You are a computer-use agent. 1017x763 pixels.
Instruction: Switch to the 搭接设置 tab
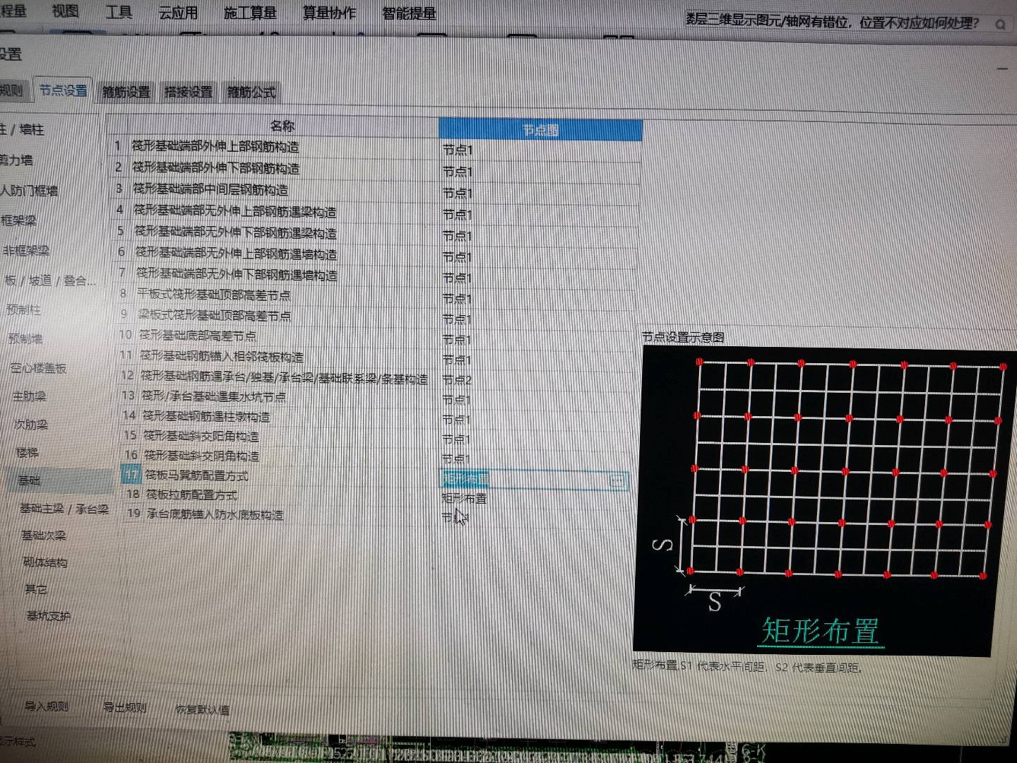tap(189, 92)
